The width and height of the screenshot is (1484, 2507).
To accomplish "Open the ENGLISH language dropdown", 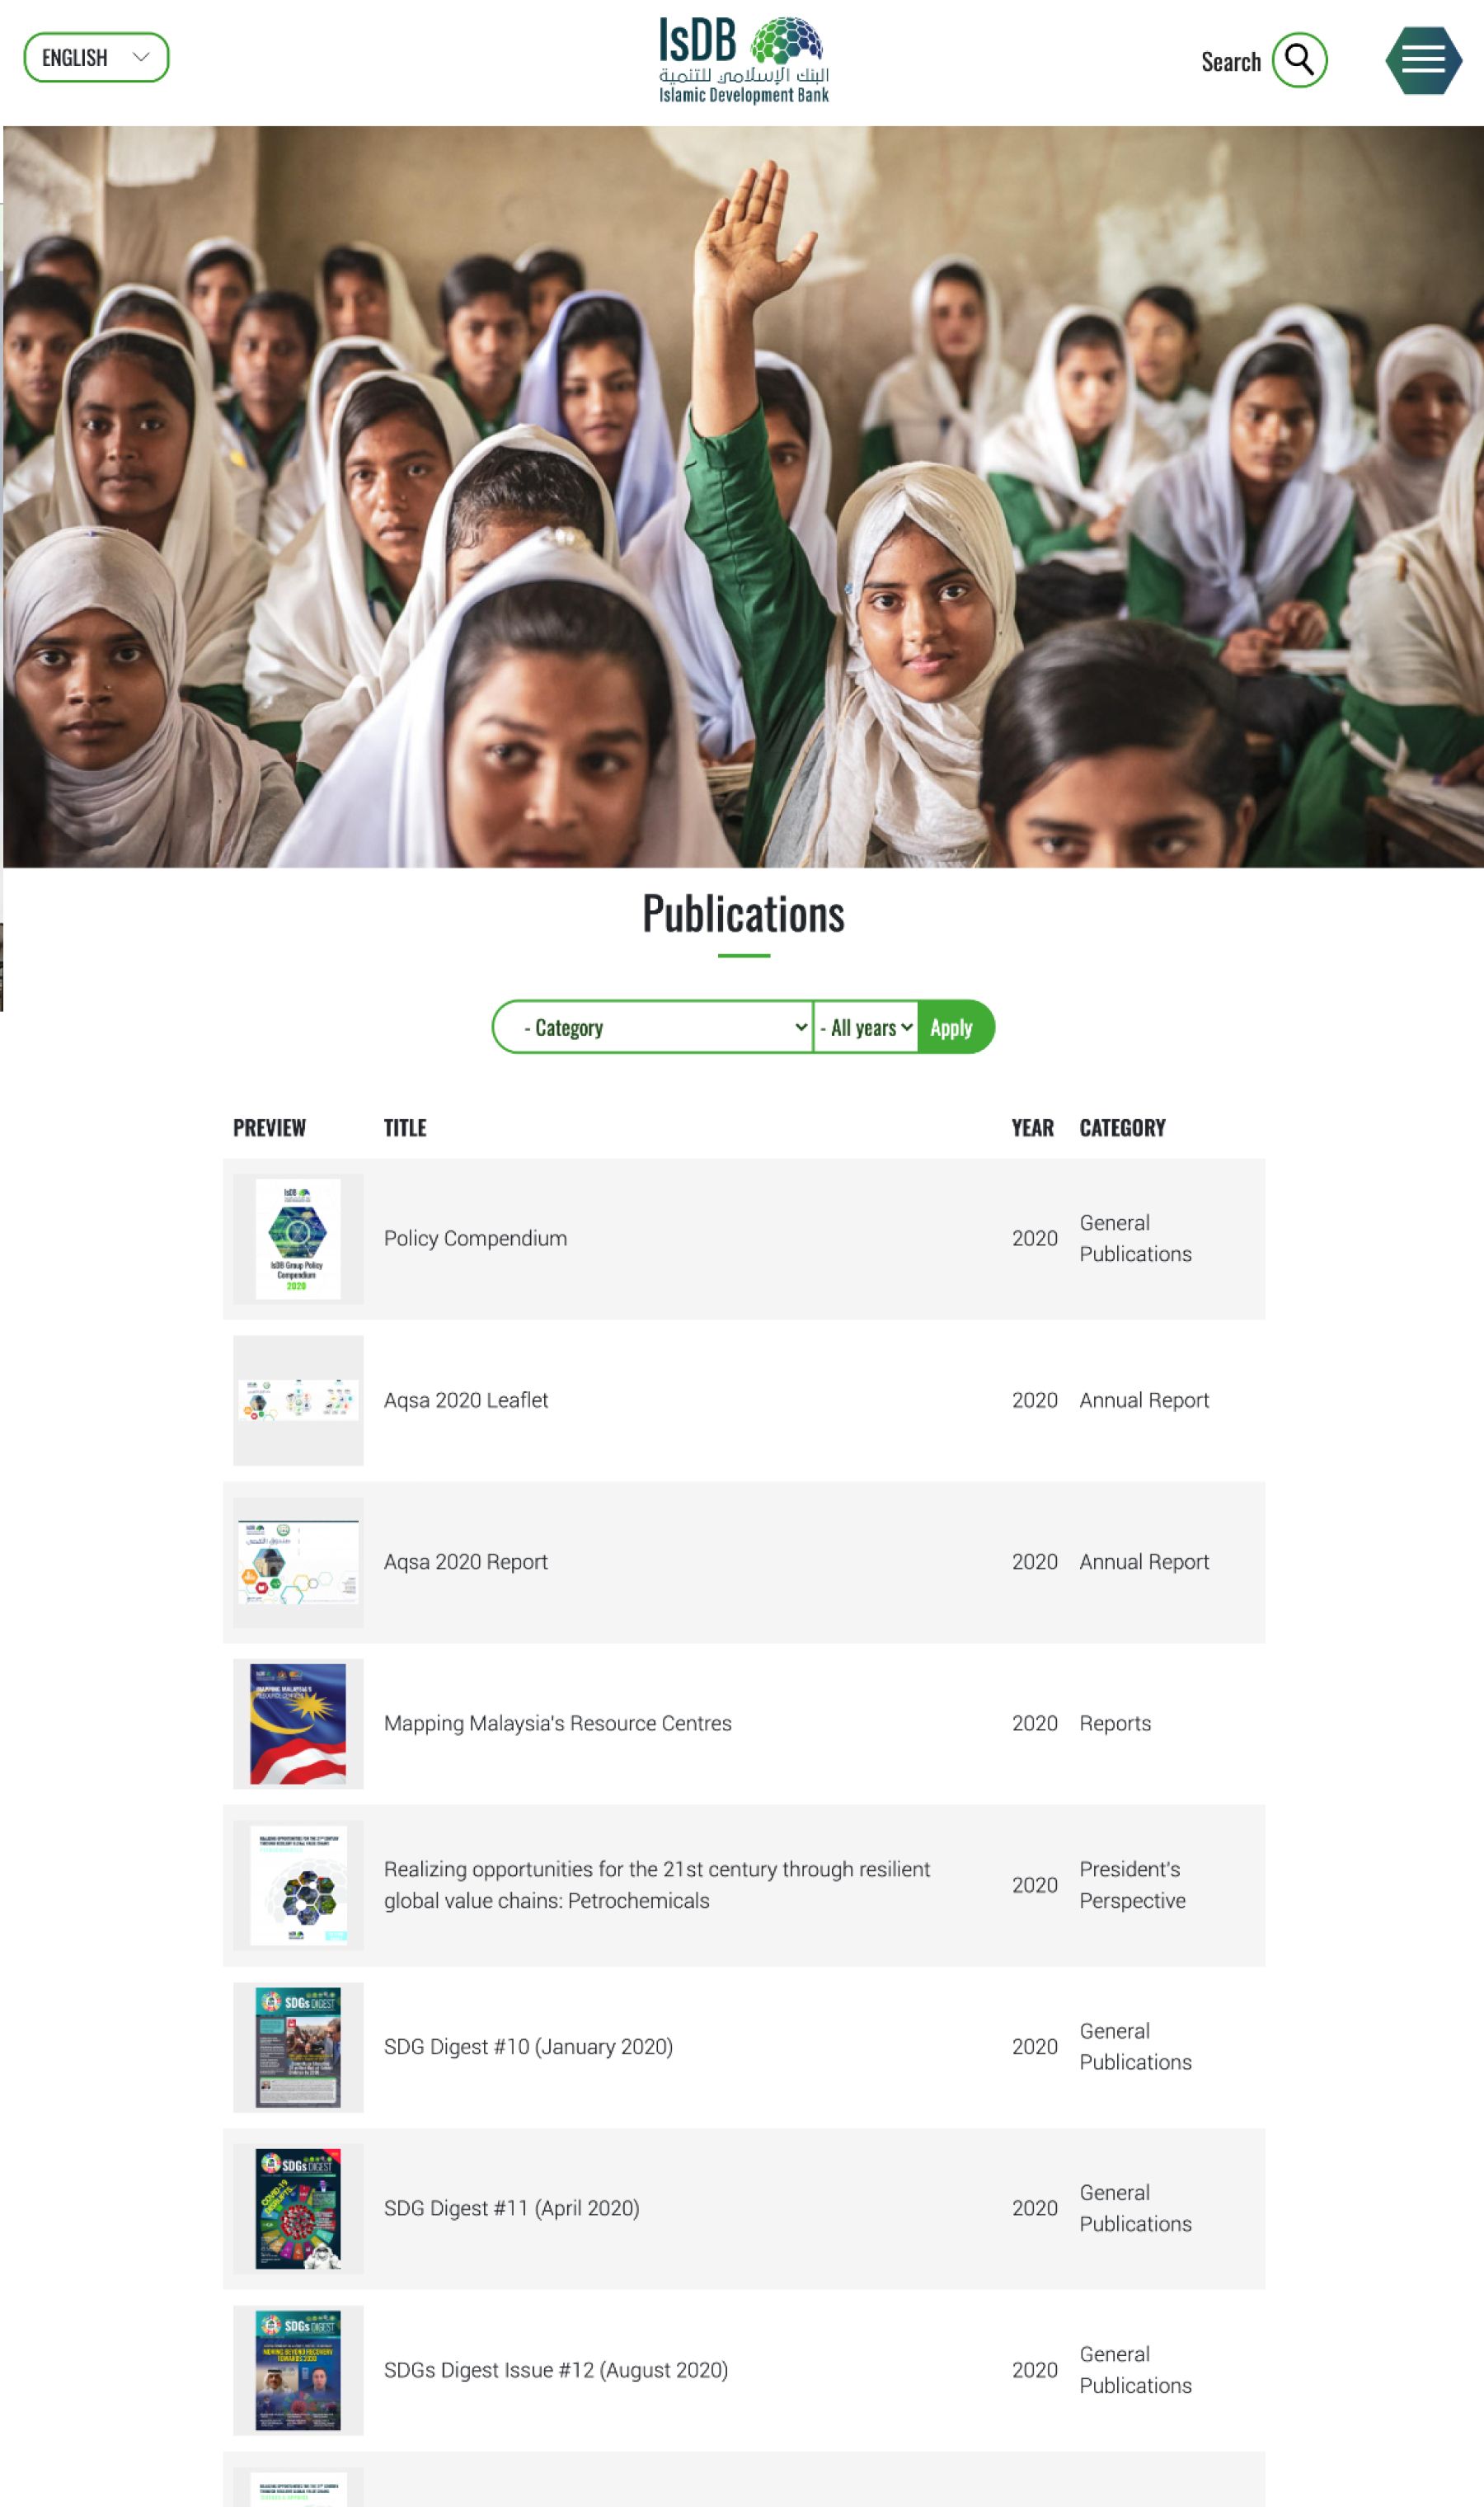I will pos(96,57).
